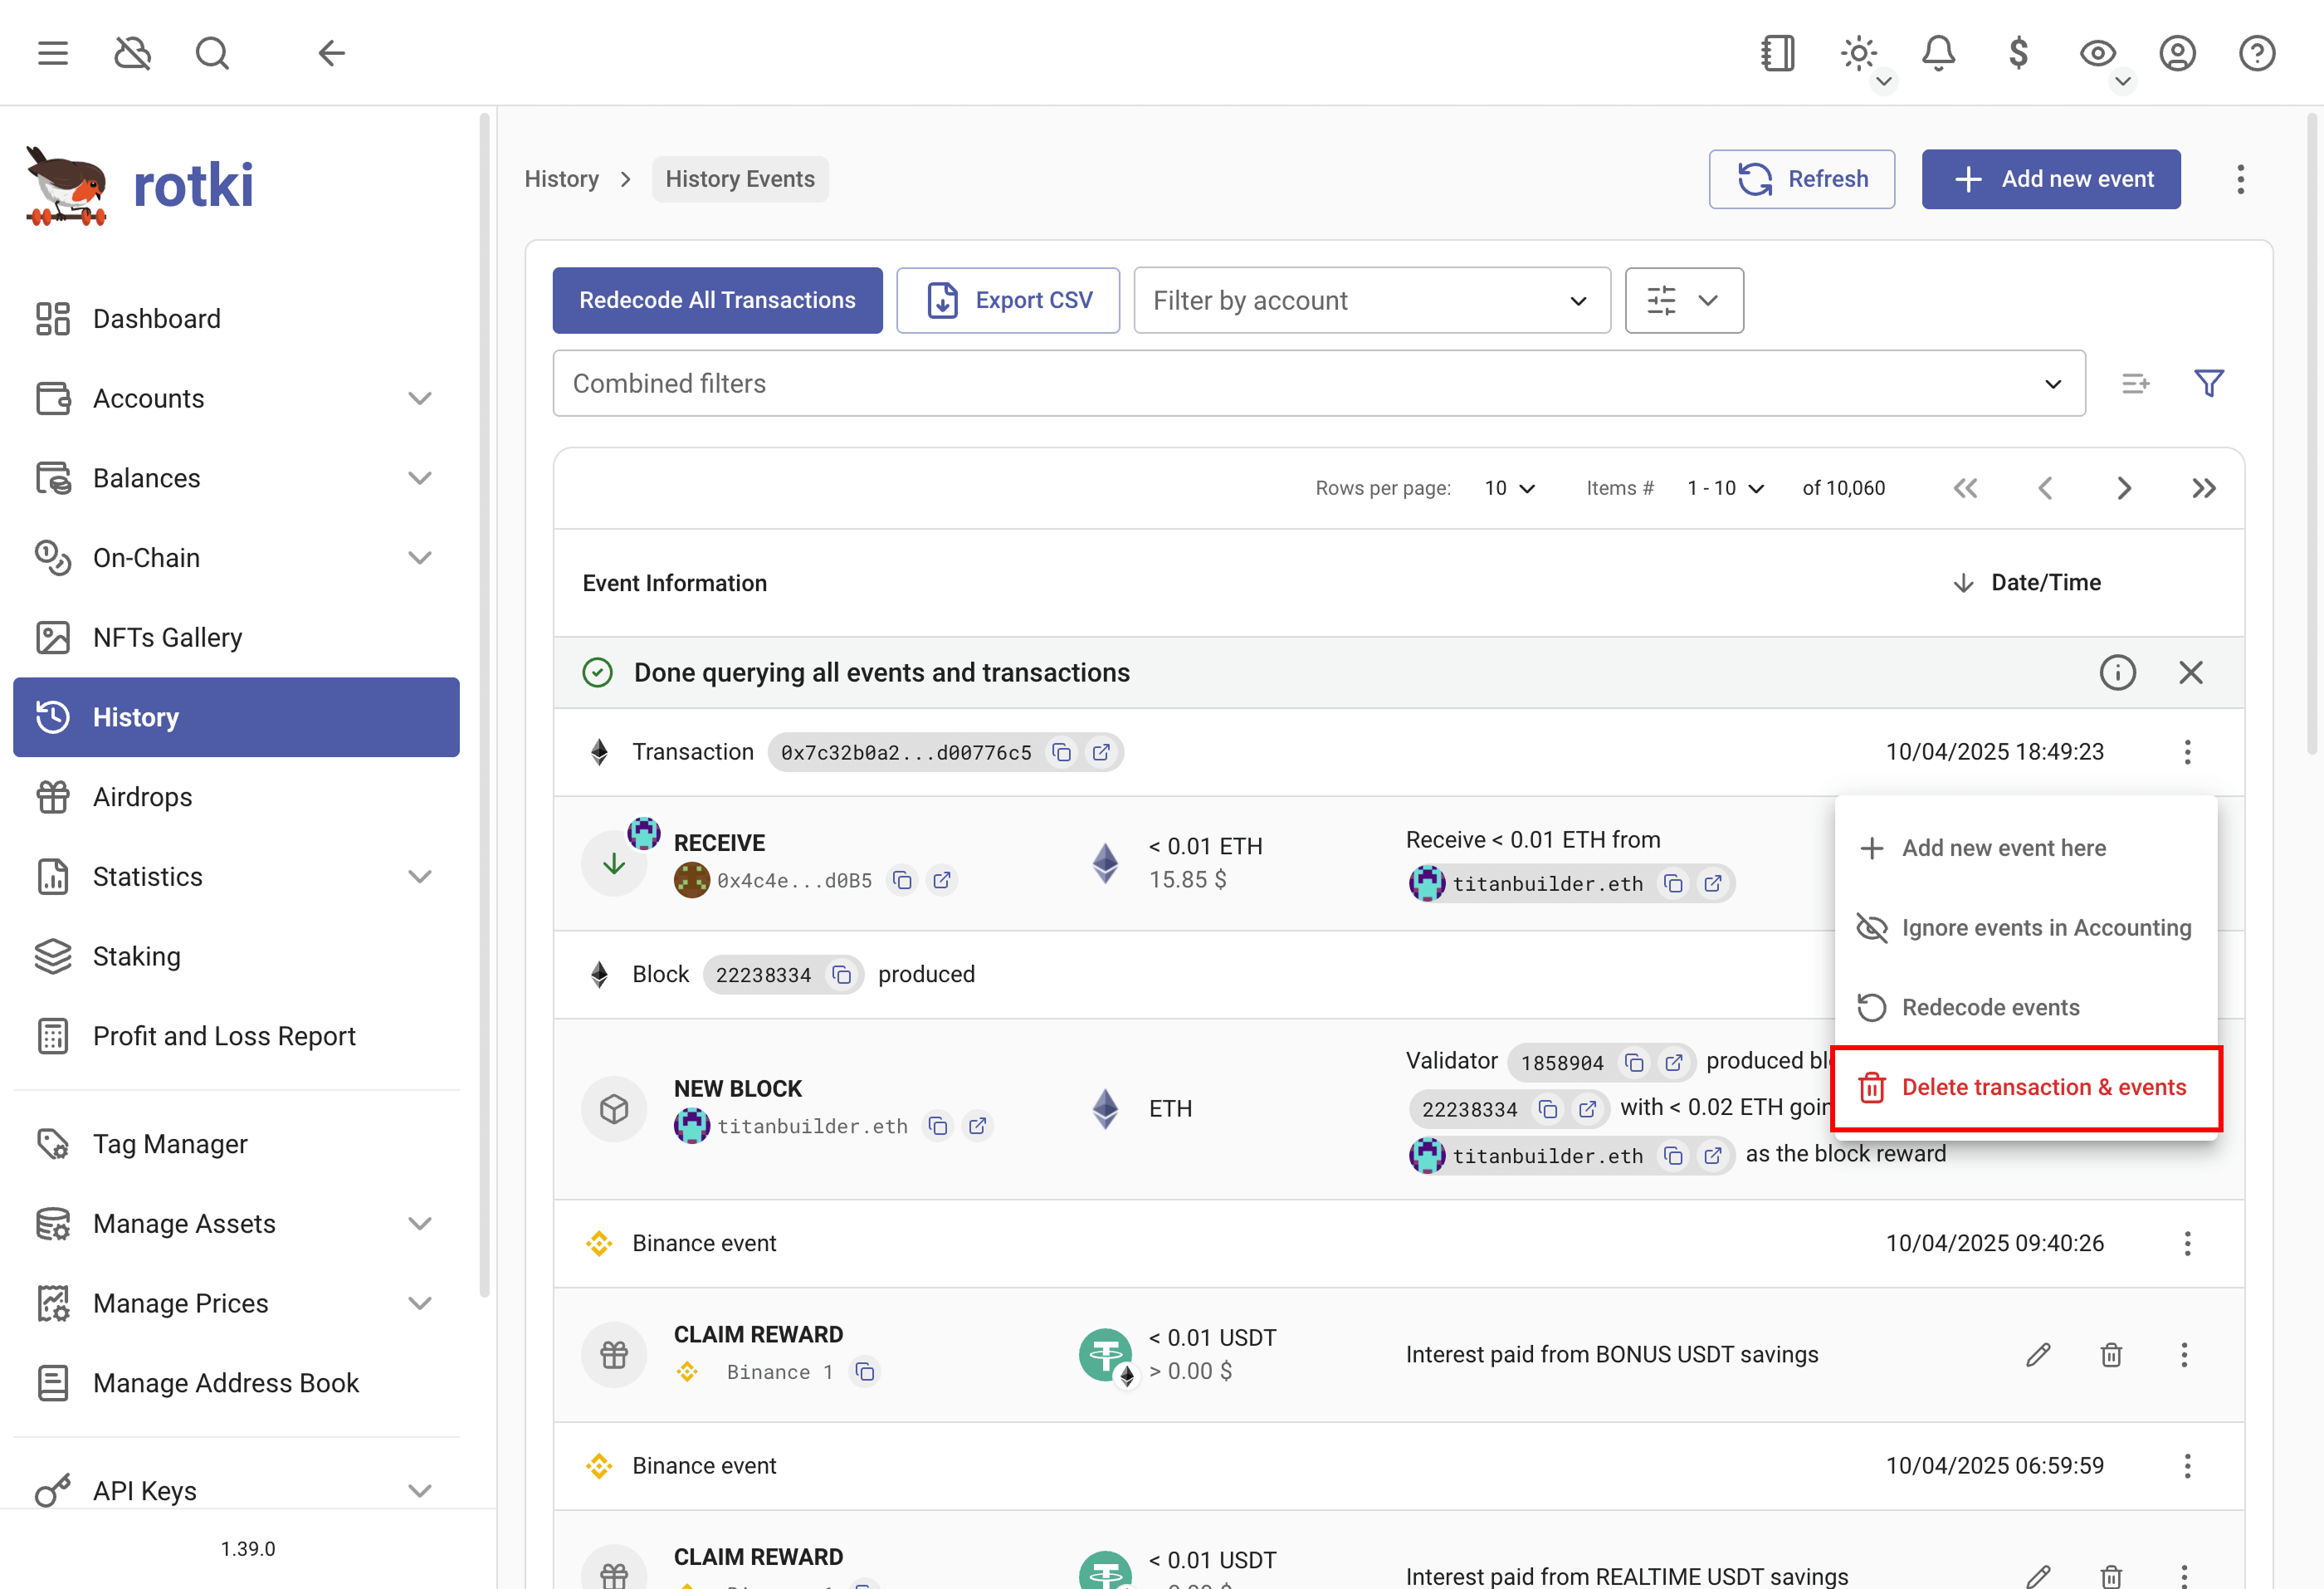Go back with the left arrow
The height and width of the screenshot is (1589, 2324).
pyautogui.click(x=331, y=53)
